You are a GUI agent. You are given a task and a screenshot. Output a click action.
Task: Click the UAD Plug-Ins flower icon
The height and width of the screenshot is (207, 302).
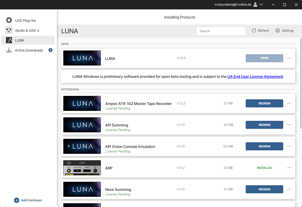(x=9, y=20)
